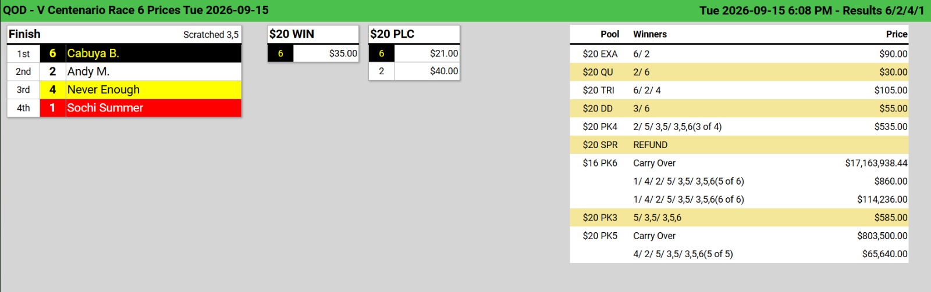Click the $20 EXA pool row
The height and width of the screenshot is (292, 931).
click(739, 54)
